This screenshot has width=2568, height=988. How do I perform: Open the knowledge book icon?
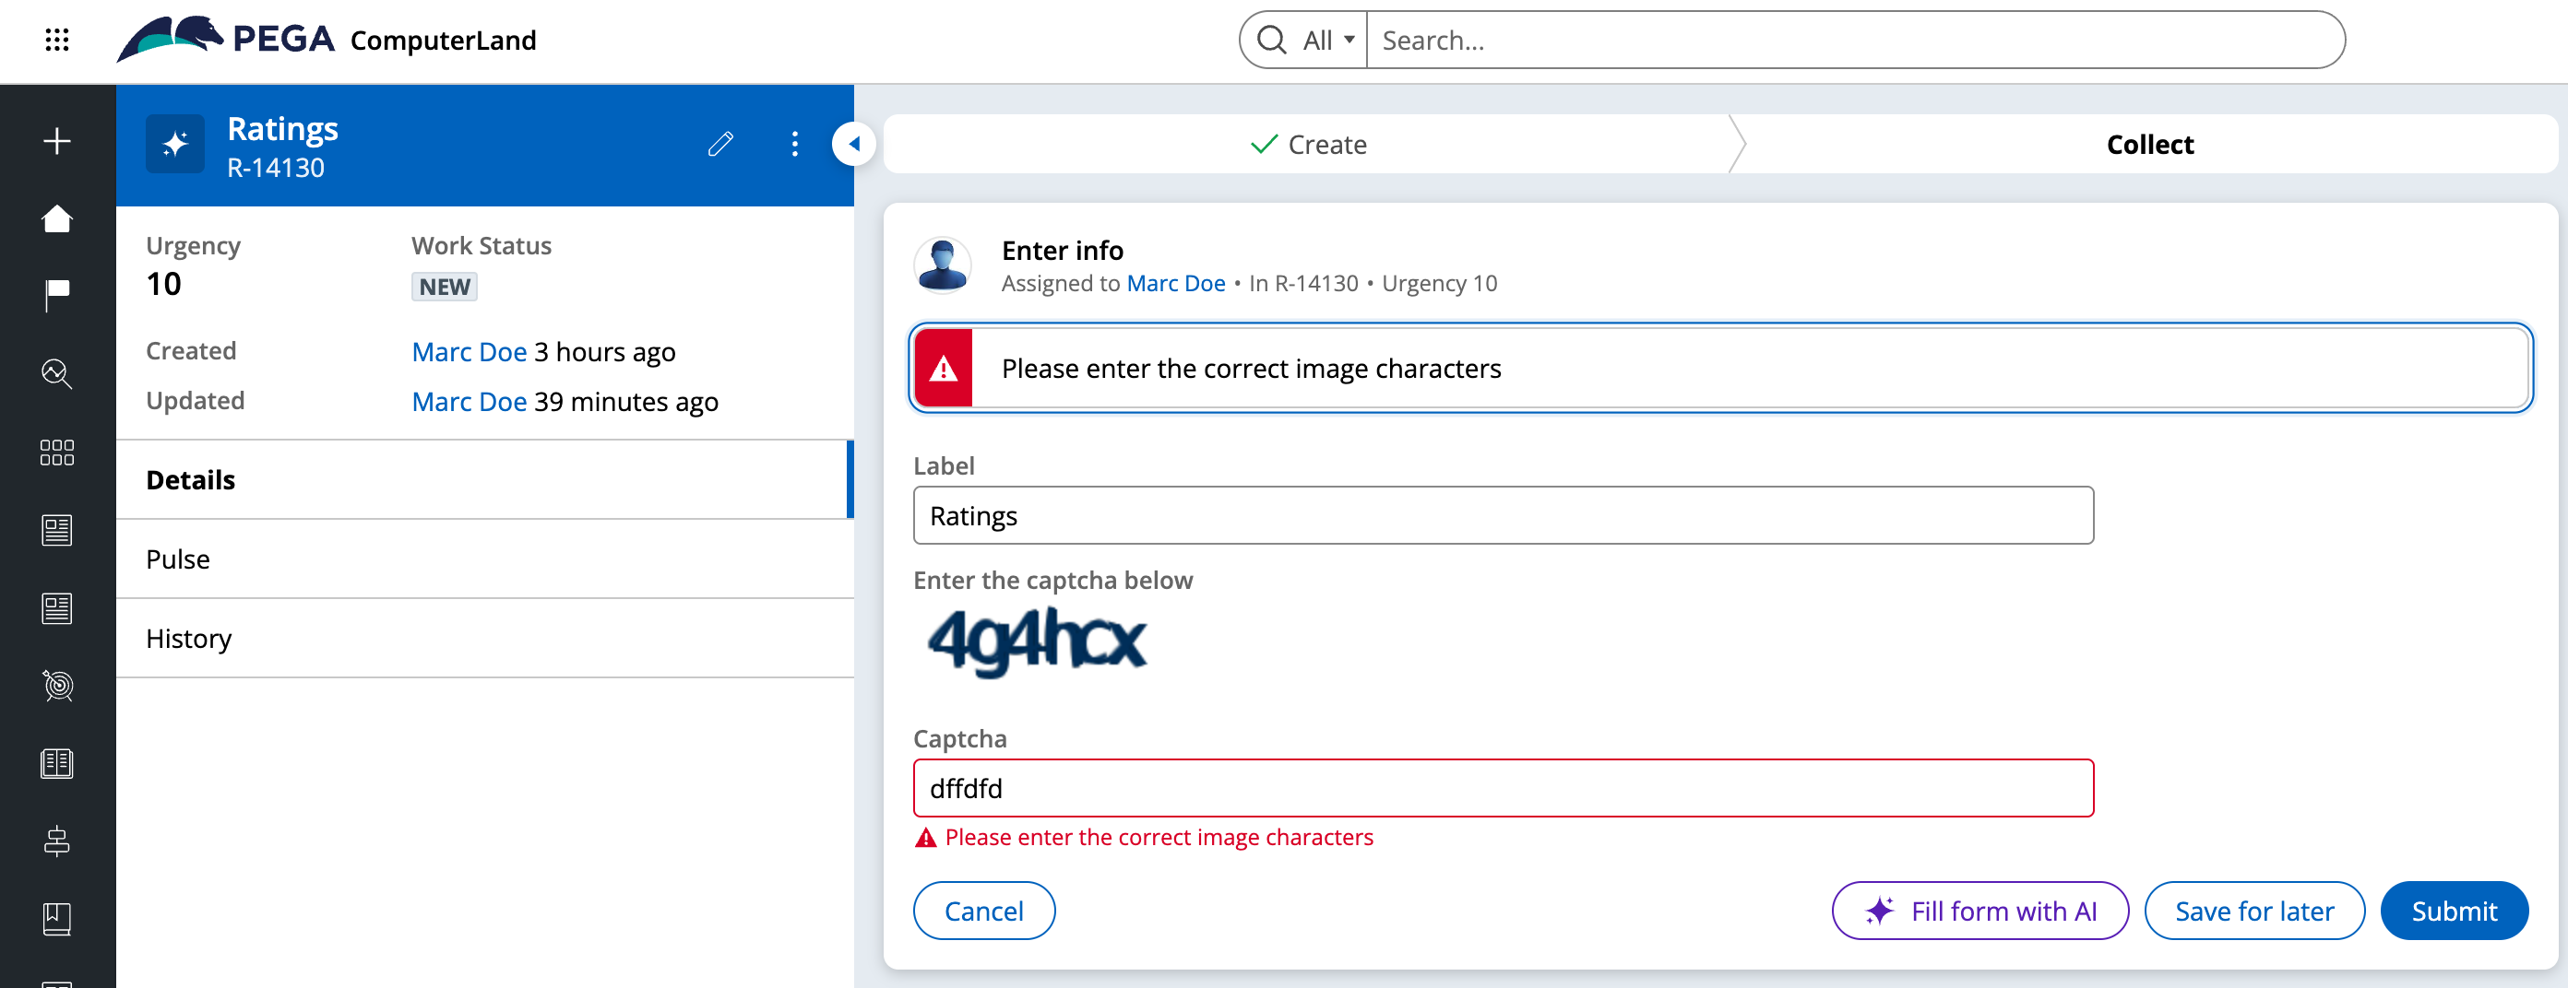(x=57, y=764)
